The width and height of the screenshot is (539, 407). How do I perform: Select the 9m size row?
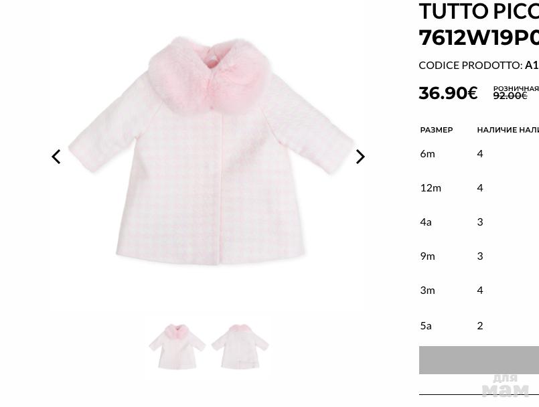427,256
